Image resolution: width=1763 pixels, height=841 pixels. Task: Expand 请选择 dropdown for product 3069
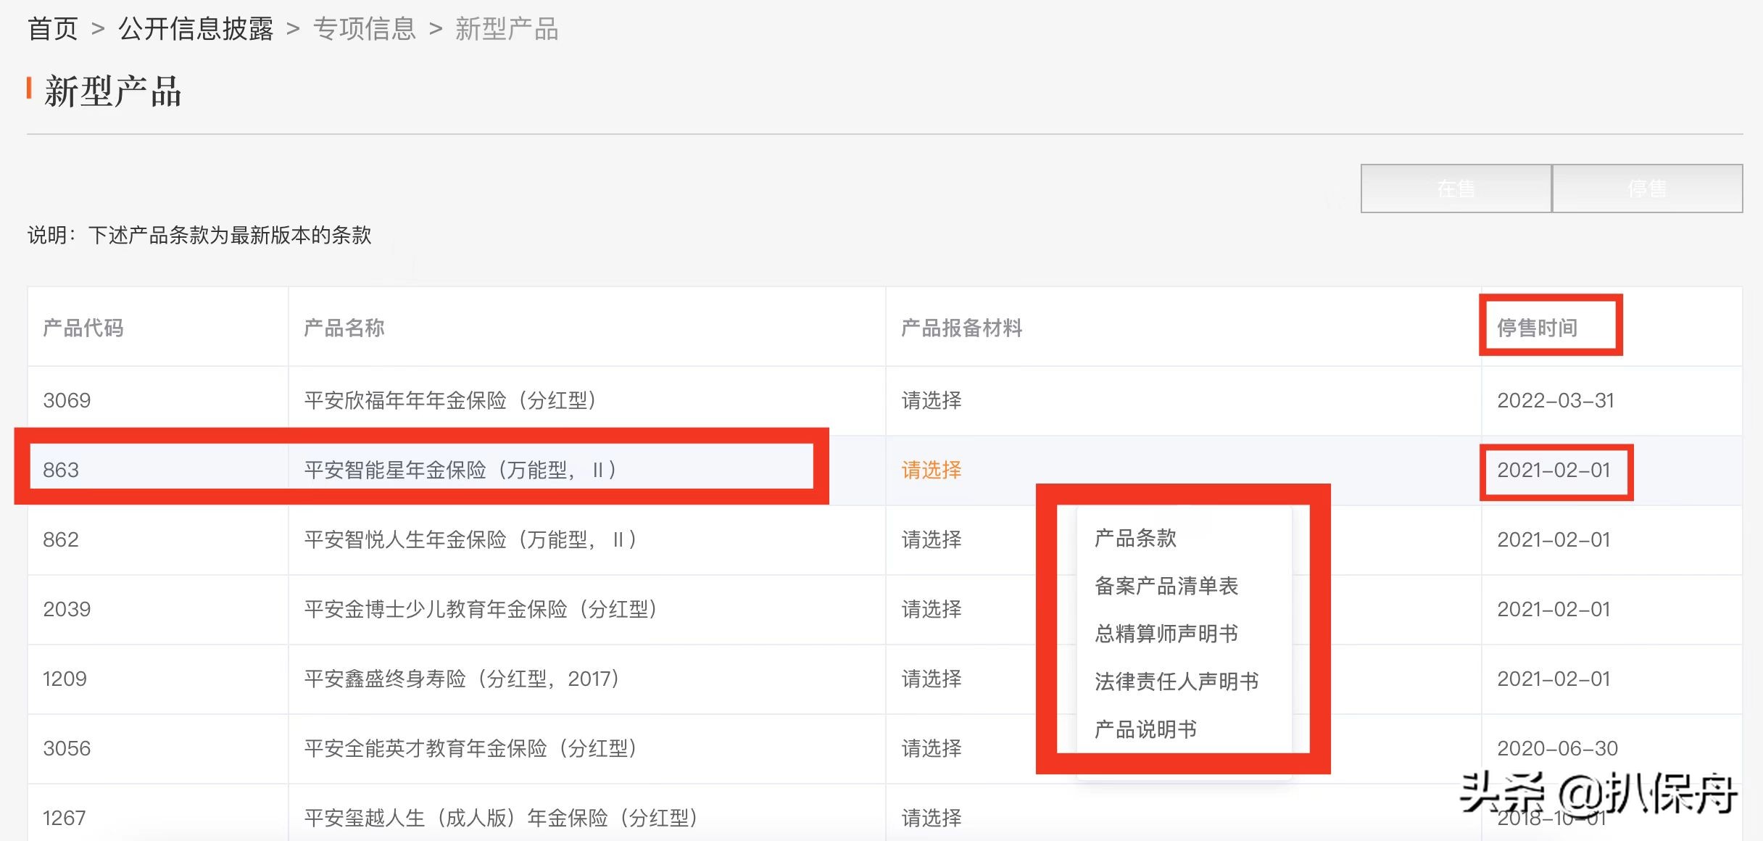[x=932, y=400]
